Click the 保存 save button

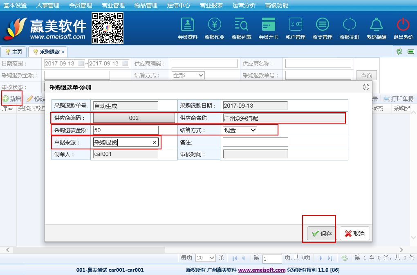[x=322, y=234]
